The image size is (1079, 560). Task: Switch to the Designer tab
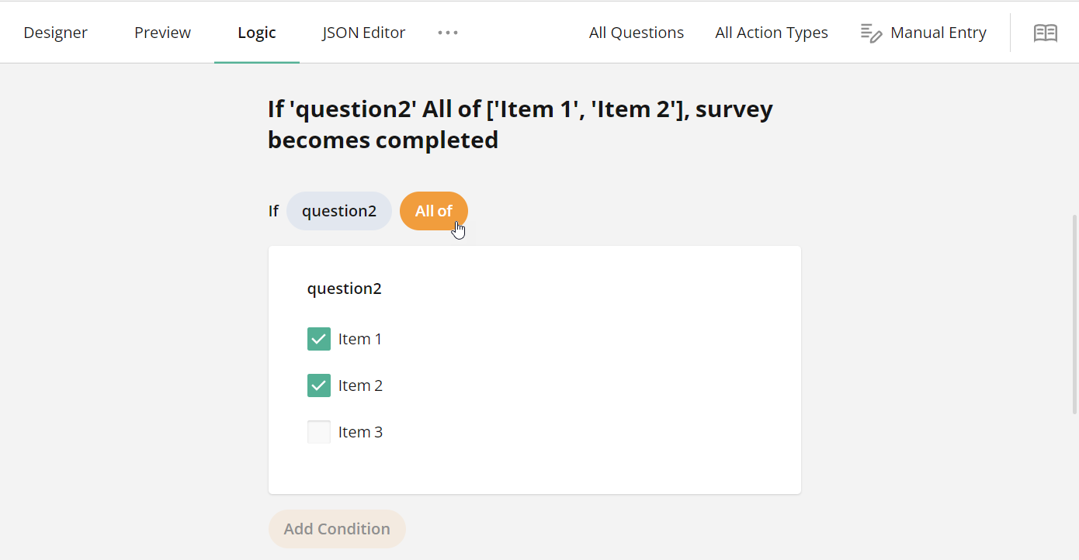coord(55,33)
